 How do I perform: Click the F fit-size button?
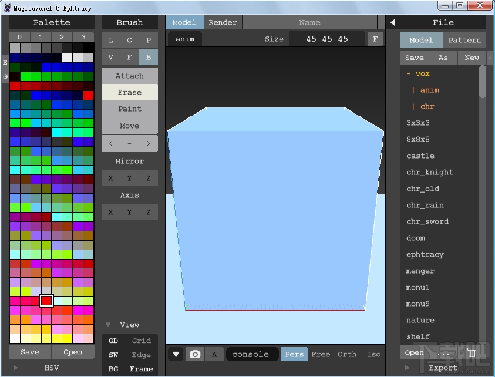pos(375,39)
